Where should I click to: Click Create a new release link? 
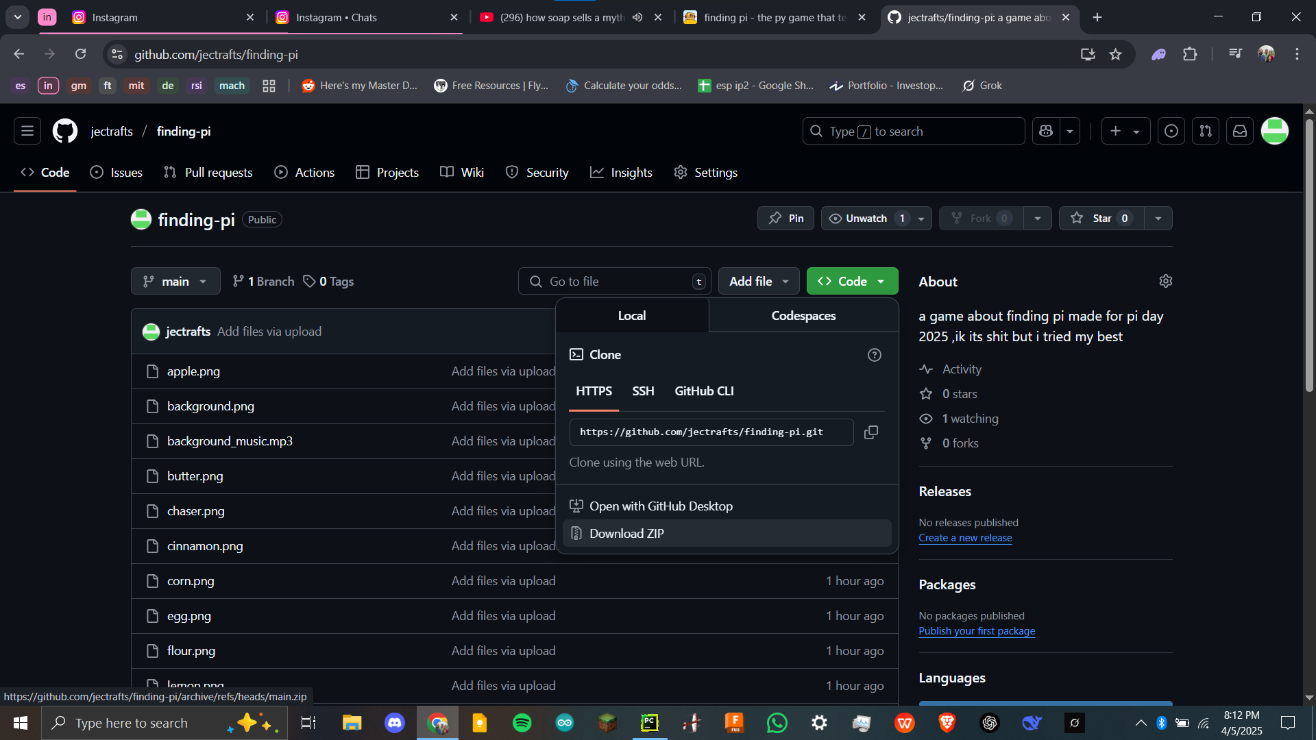click(x=965, y=538)
